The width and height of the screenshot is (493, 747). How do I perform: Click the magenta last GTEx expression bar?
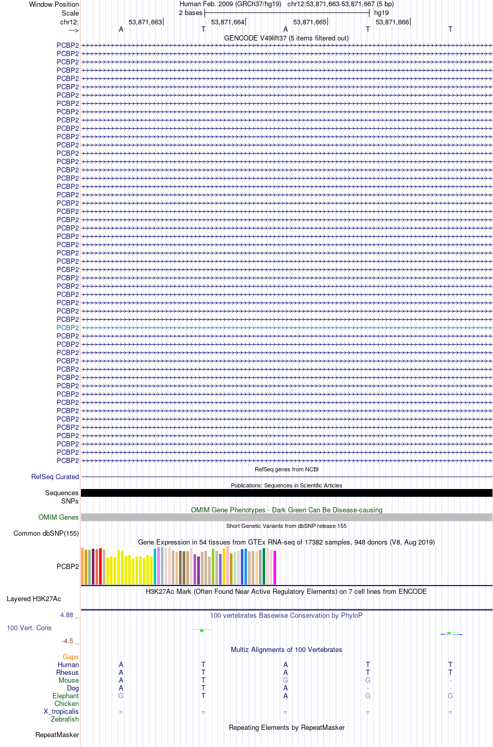(x=275, y=568)
